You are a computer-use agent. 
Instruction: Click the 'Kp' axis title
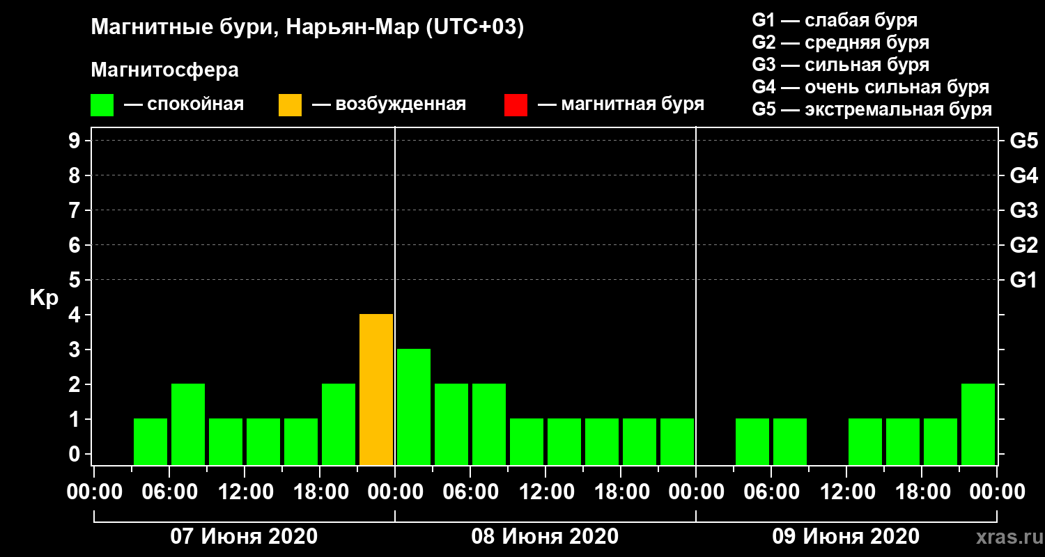[x=44, y=299]
